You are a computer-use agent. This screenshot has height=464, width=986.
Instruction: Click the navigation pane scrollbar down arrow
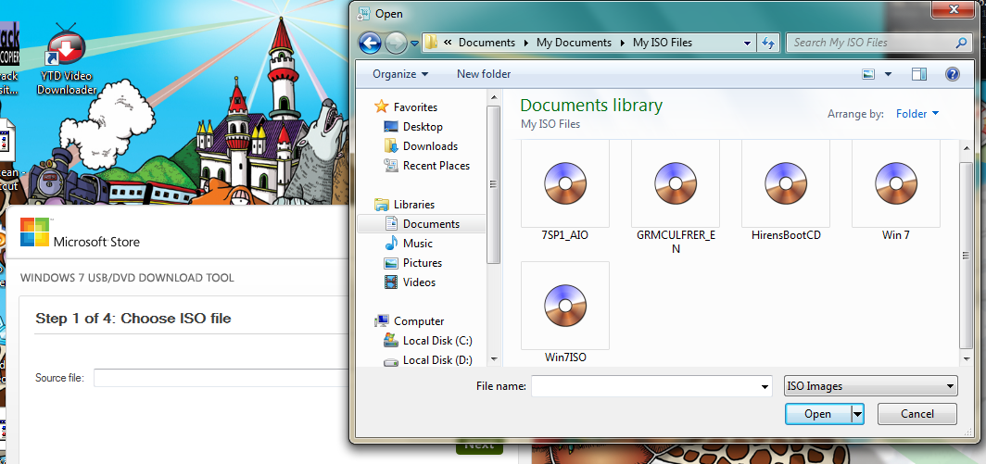494,360
